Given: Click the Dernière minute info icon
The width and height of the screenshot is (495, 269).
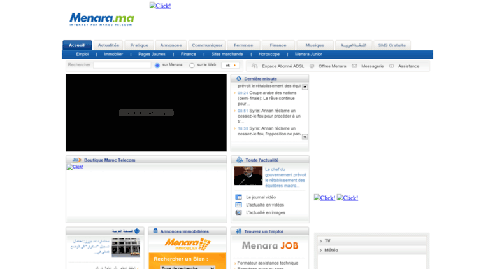Looking at the screenshot, I should point(239,79).
